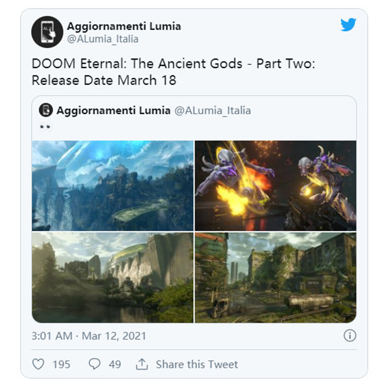Open quoted tweet author name Aggiornamenti Lumia

point(113,110)
